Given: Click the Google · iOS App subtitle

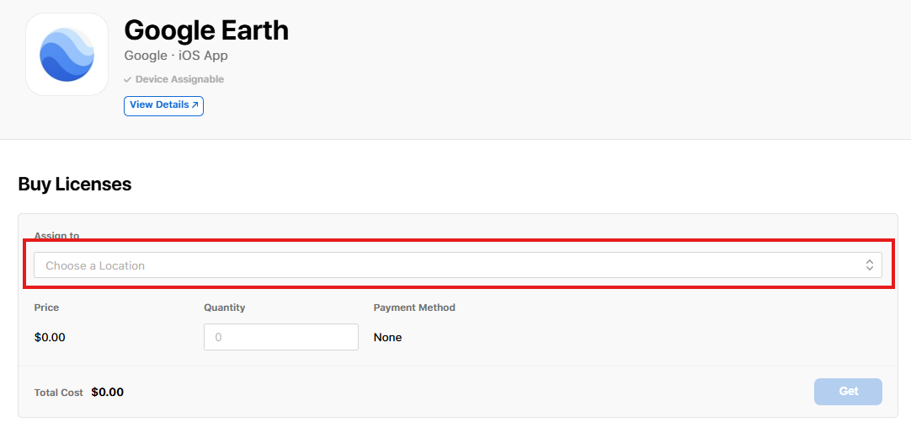Looking at the screenshot, I should [176, 56].
